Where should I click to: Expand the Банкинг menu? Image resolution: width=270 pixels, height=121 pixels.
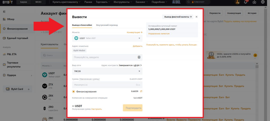click(x=142, y=2)
